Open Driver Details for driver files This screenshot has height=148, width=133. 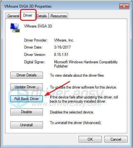tap(27, 75)
